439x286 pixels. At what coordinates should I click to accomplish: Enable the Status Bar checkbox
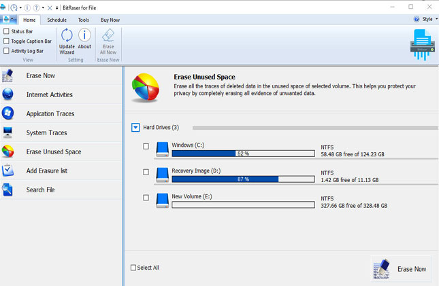coord(6,31)
